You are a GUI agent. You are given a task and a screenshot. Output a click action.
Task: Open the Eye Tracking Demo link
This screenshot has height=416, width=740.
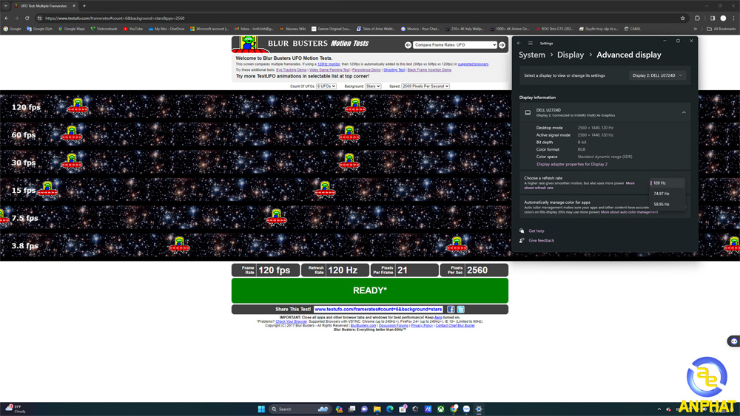pos(291,69)
